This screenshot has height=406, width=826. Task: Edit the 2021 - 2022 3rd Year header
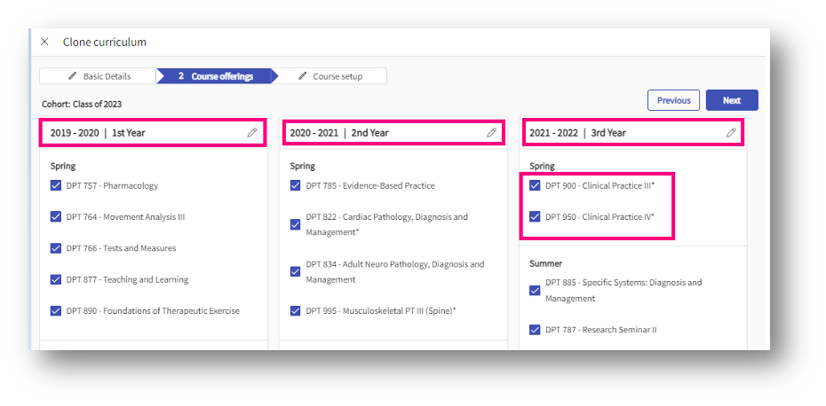(731, 133)
